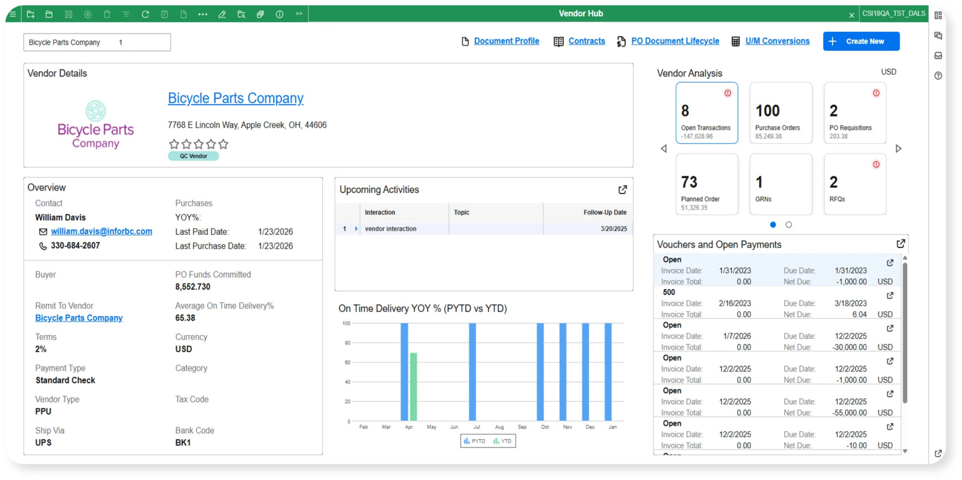Viewport: 962px width, 480px height.
Task: Select second Vendor Analysis page dot
Action: point(789,225)
